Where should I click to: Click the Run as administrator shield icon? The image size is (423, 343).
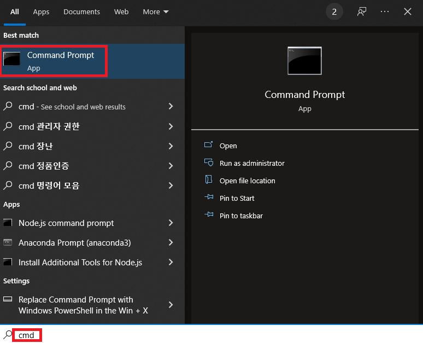click(x=209, y=162)
